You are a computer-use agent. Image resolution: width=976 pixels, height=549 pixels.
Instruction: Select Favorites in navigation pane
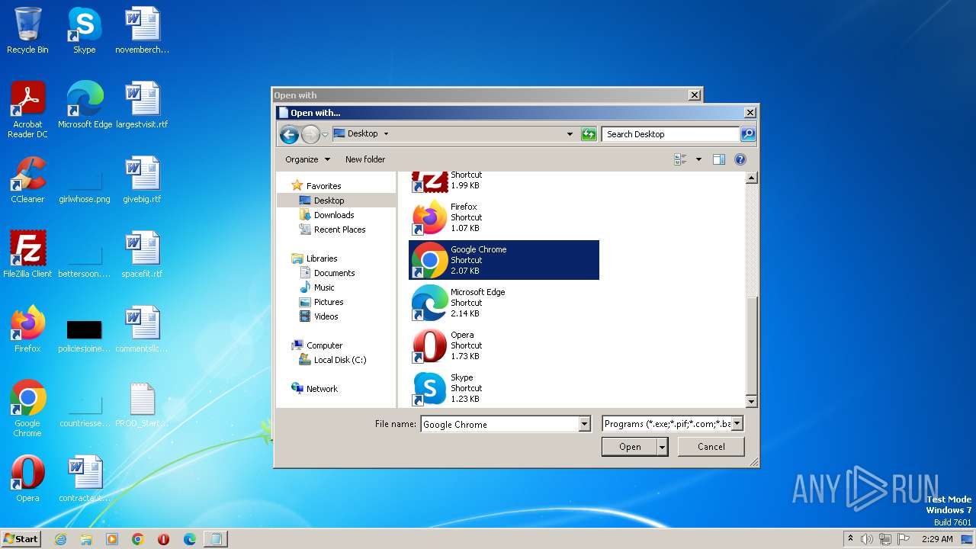point(323,186)
